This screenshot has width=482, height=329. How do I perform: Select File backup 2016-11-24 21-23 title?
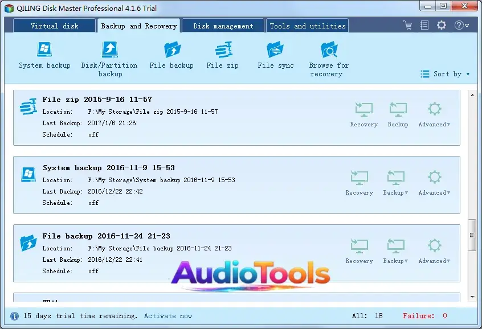coord(107,236)
